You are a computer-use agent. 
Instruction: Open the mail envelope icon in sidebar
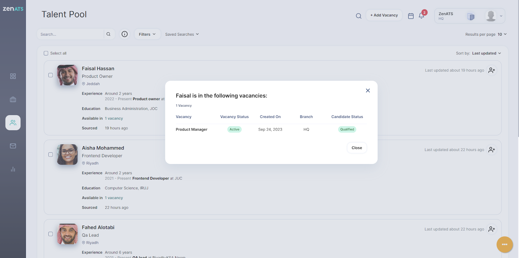(x=13, y=146)
